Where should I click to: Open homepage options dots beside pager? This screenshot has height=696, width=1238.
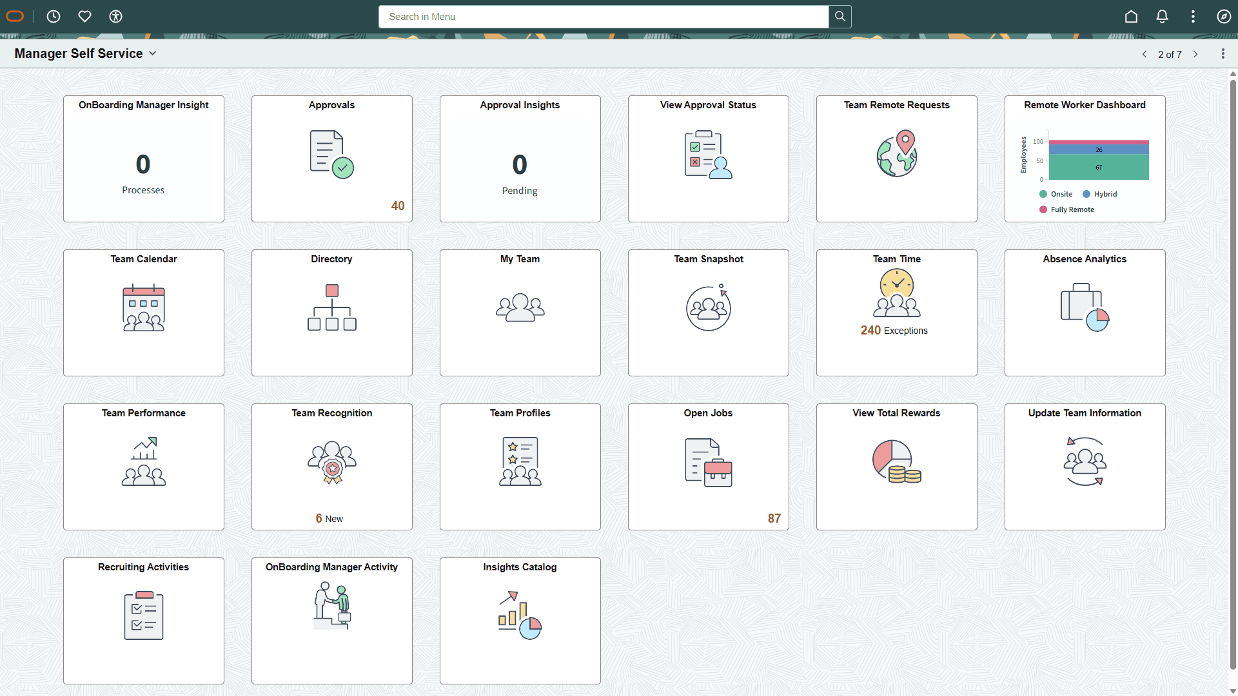[1223, 54]
